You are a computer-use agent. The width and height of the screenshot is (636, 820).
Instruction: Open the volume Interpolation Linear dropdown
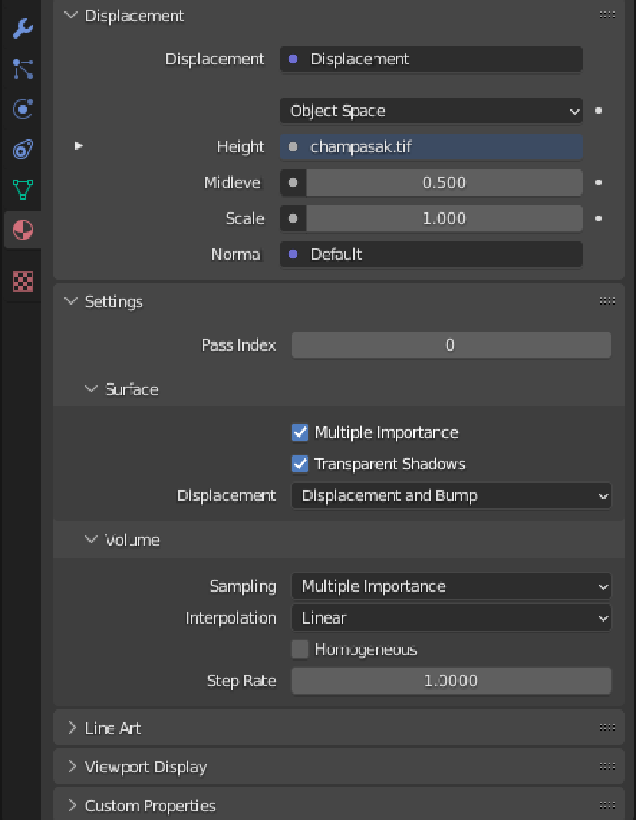pyautogui.click(x=451, y=618)
